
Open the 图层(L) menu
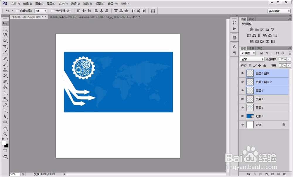click(51, 4)
